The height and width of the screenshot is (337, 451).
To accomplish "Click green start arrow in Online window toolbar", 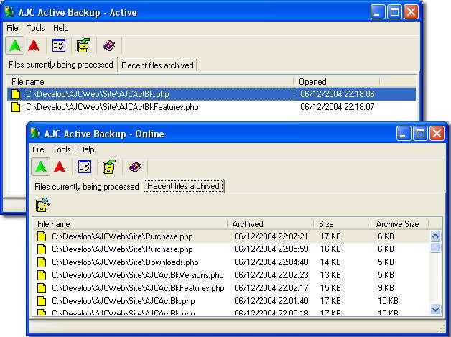I will coord(40,167).
